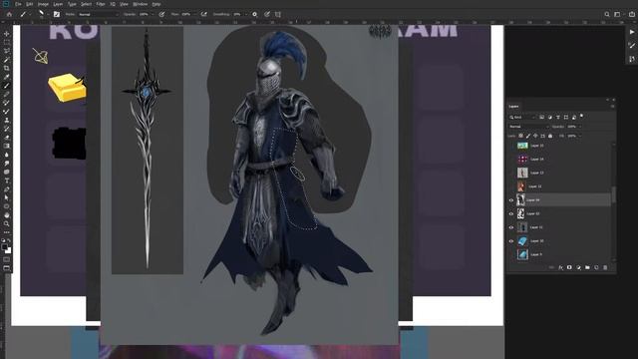638x359 pixels.
Task: Select the Crop tool
Action: pos(7,68)
